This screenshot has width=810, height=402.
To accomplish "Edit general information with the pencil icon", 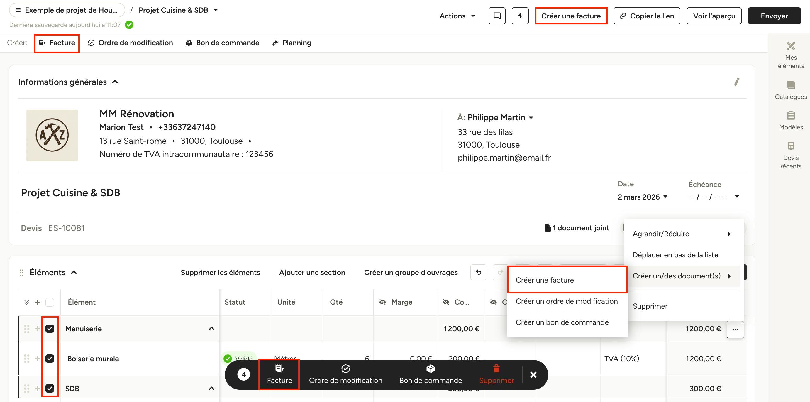I will coord(736,82).
